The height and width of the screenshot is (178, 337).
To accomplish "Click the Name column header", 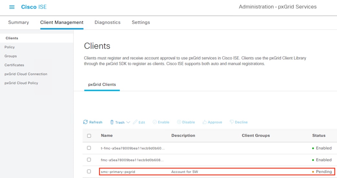I will pos(107,136).
